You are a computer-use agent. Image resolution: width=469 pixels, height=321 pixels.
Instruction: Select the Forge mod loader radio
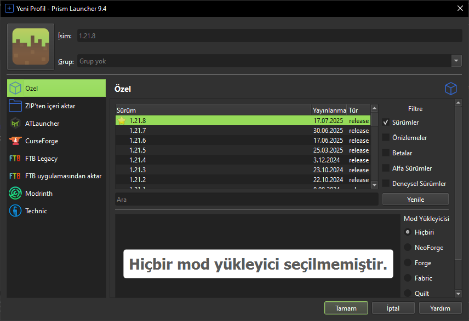point(408,263)
